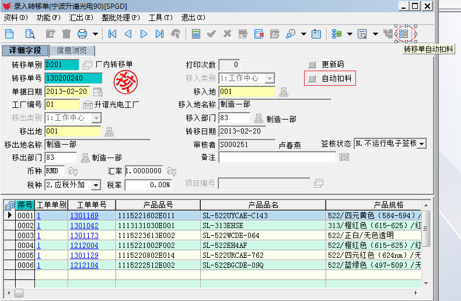Enable the 自动扣料 checkbox
This screenshot has height=301, width=461.
click(x=312, y=78)
